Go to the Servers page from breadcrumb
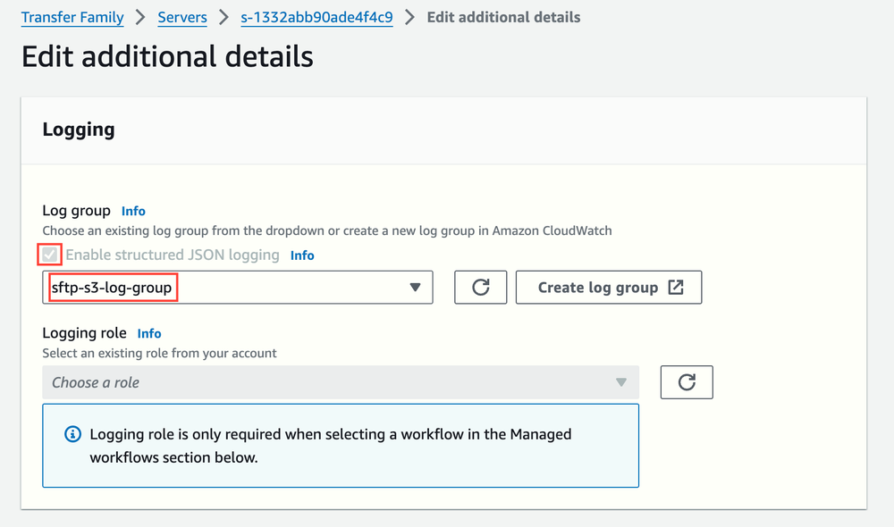This screenshot has height=527, width=894. click(181, 17)
